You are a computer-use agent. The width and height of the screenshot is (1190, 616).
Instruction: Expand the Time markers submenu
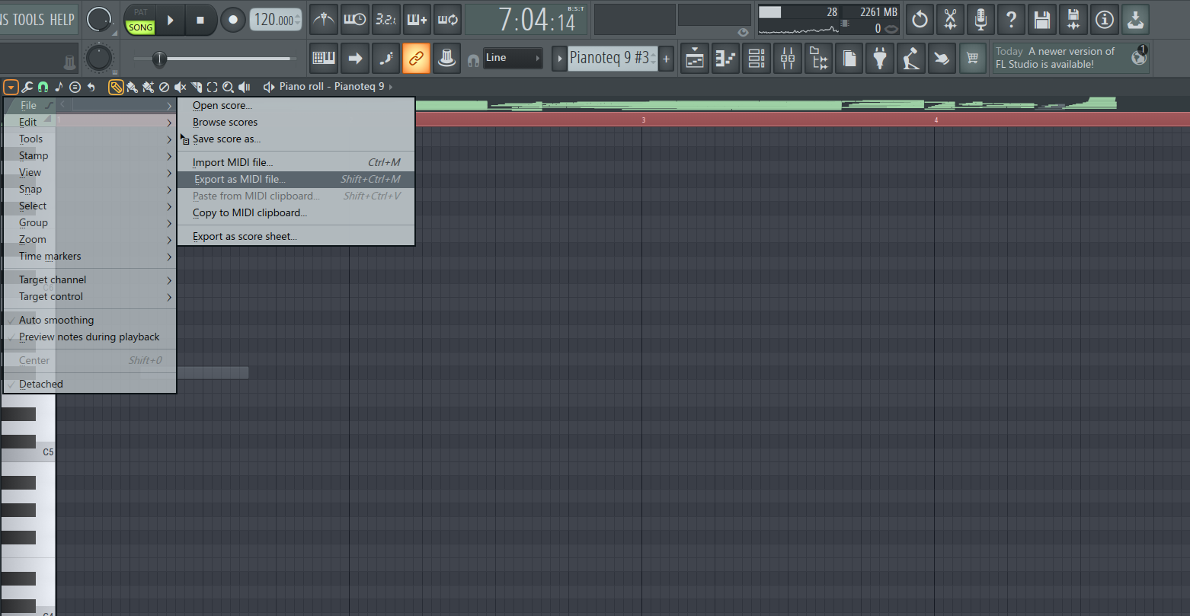pos(90,256)
